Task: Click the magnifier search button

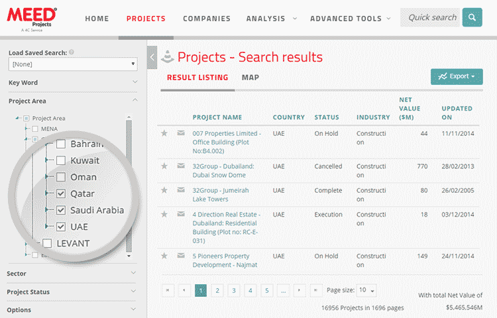Action: (472, 18)
